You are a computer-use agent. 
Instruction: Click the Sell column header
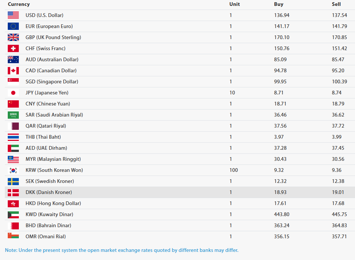(336, 4)
